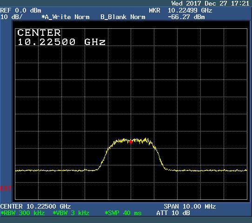252x223 pixels.
Task: Click bottom CENTER 10.22500 GHz label
Action: (x=35, y=206)
